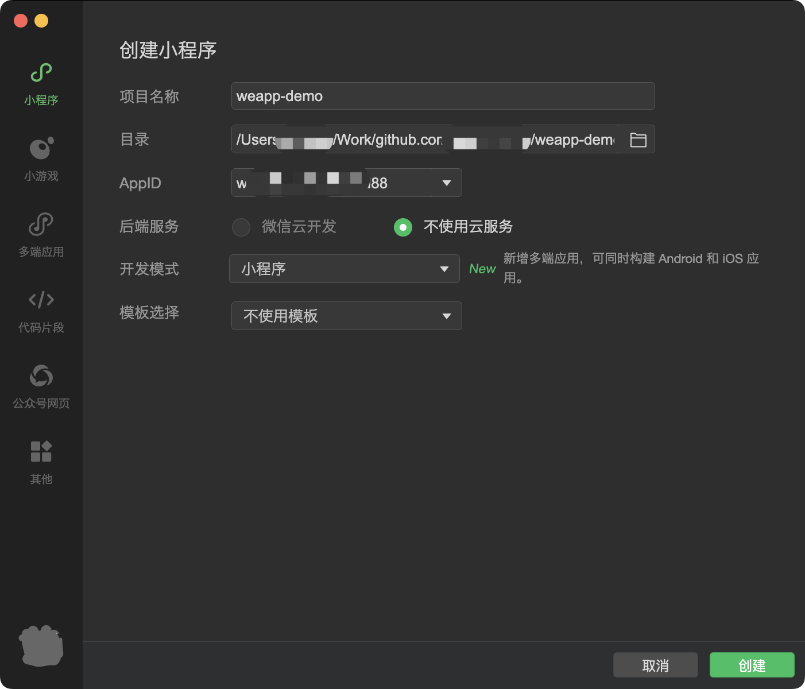Open the 其他 grid icon

click(41, 451)
